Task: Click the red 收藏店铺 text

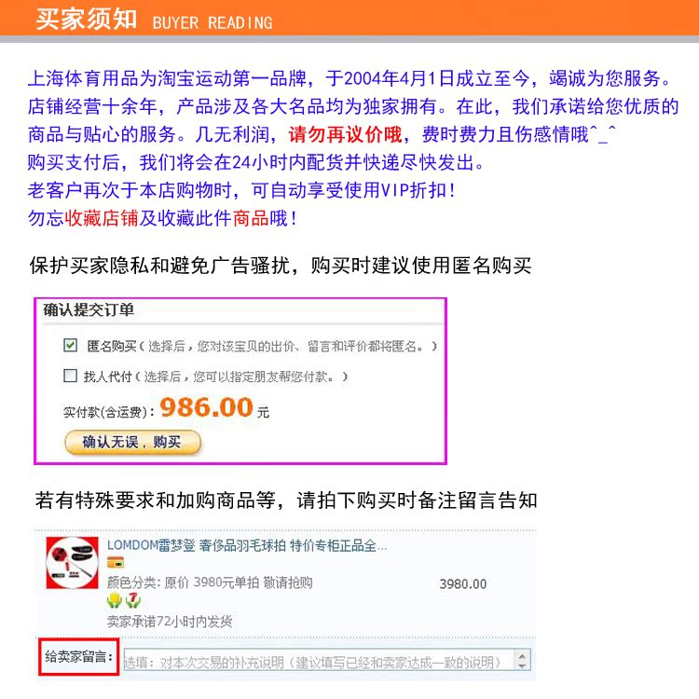Action: pos(102,218)
